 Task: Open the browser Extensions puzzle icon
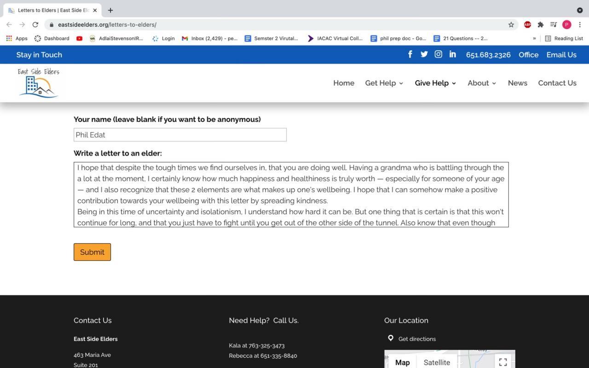point(540,25)
